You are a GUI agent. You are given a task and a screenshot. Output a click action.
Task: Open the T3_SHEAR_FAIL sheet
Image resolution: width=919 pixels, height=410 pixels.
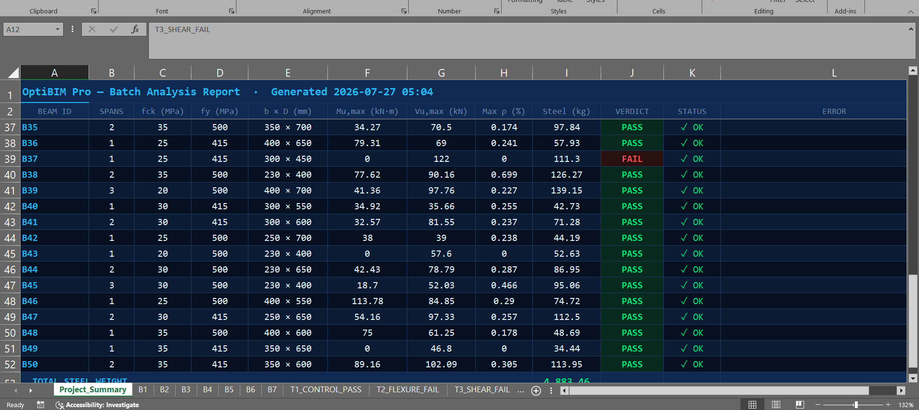(x=482, y=390)
